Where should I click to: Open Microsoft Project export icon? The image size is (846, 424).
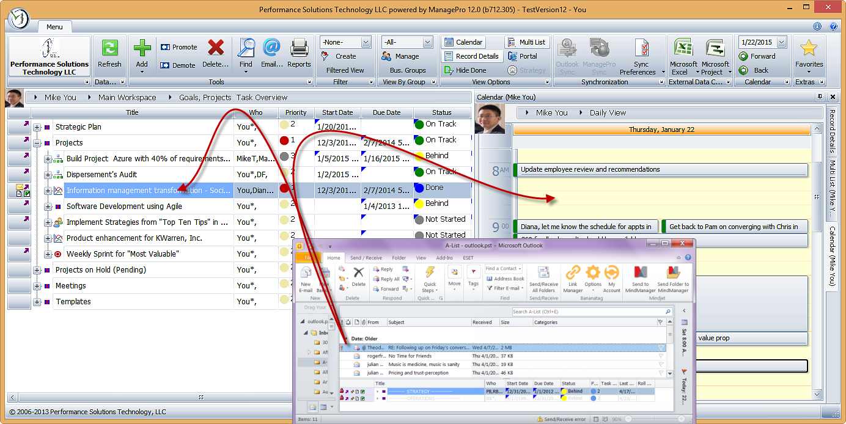(x=715, y=48)
